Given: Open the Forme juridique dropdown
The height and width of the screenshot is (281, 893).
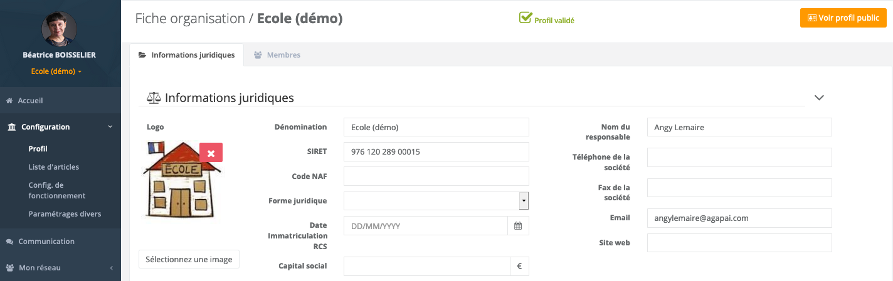Looking at the screenshot, I should click(x=436, y=201).
